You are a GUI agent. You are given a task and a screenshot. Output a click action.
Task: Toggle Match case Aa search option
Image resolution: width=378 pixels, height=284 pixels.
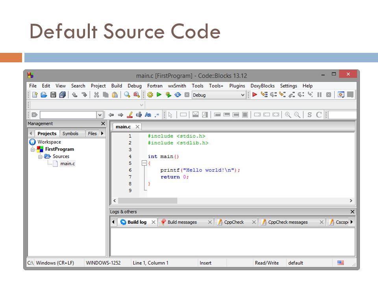coord(148,115)
